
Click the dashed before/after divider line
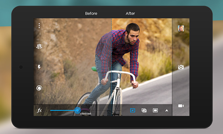click(111, 67)
